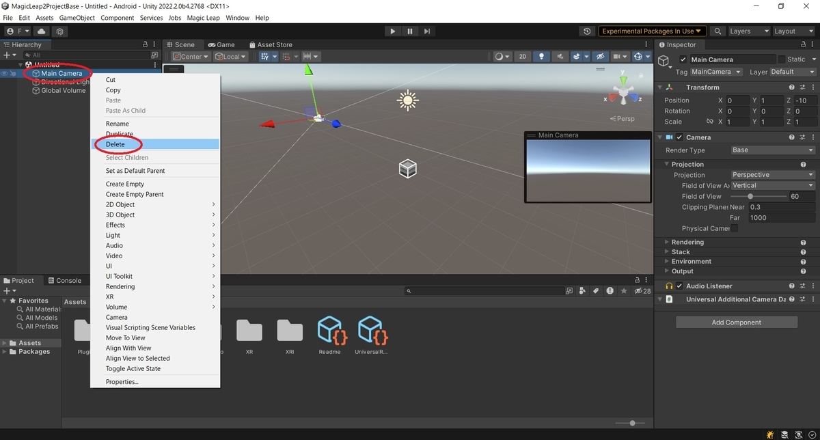Image resolution: width=820 pixels, height=440 pixels.
Task: Toggle scene hidden-objects visibility icon
Action: coord(600,57)
